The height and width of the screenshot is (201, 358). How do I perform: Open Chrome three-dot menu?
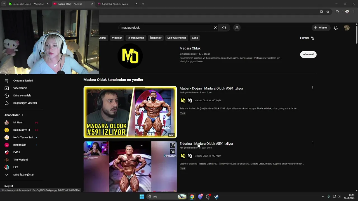[x=354, y=12]
